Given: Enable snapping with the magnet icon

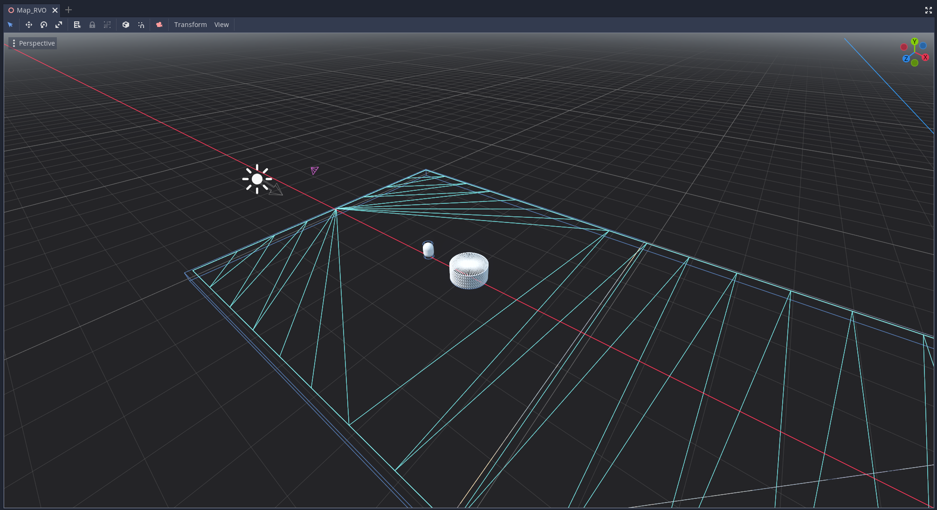Looking at the screenshot, I should (141, 25).
